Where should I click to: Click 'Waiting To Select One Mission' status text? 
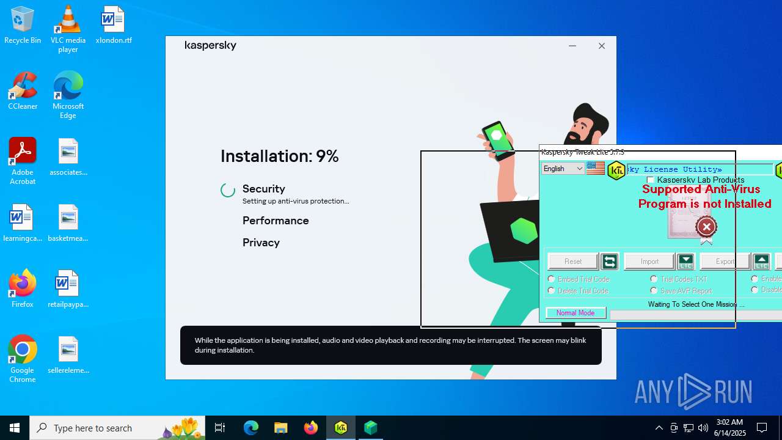click(696, 304)
